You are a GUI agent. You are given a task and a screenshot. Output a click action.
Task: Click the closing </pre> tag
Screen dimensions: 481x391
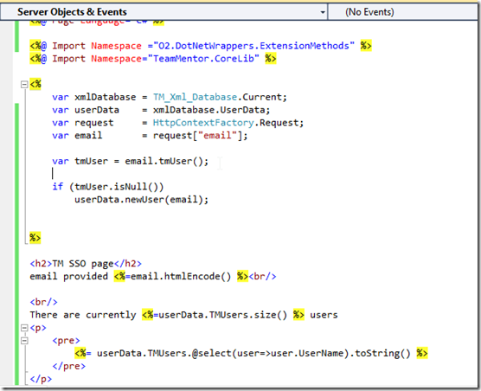click(68, 366)
